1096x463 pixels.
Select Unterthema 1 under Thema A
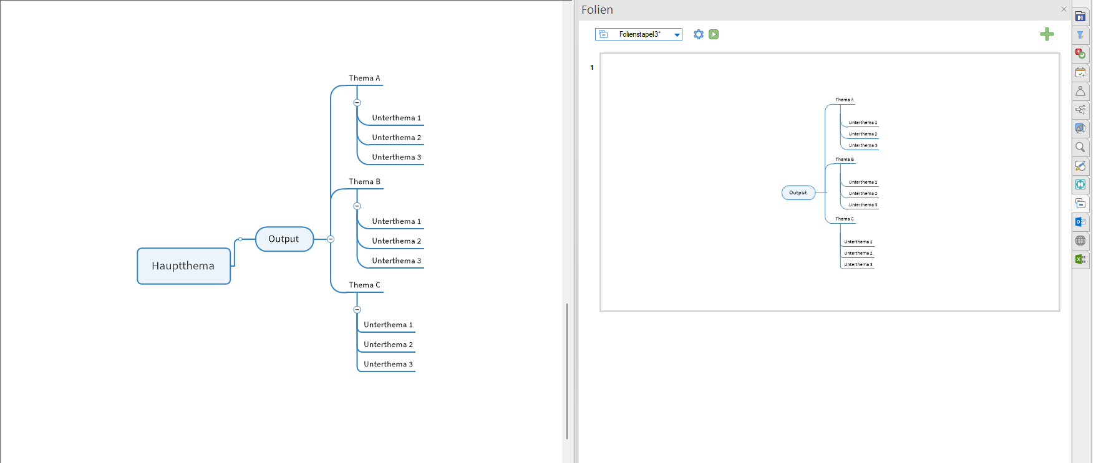tap(397, 118)
